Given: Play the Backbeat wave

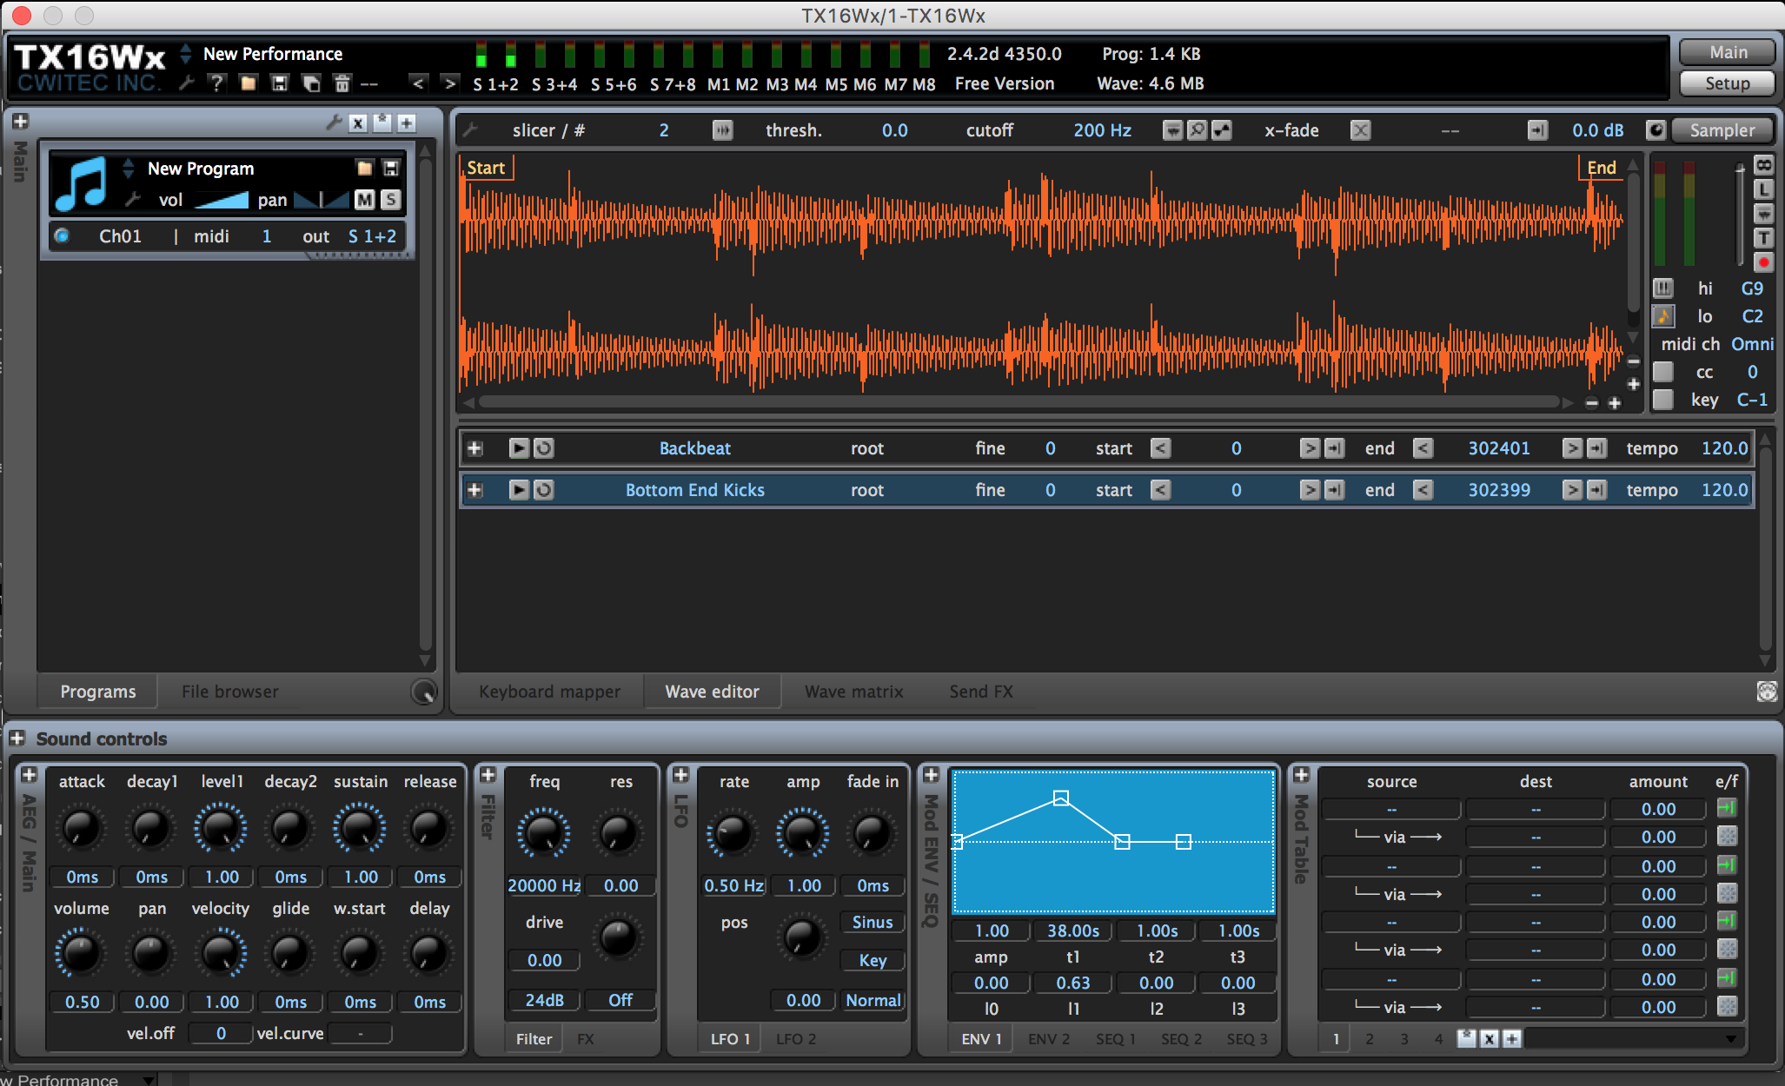Looking at the screenshot, I should coord(518,448).
